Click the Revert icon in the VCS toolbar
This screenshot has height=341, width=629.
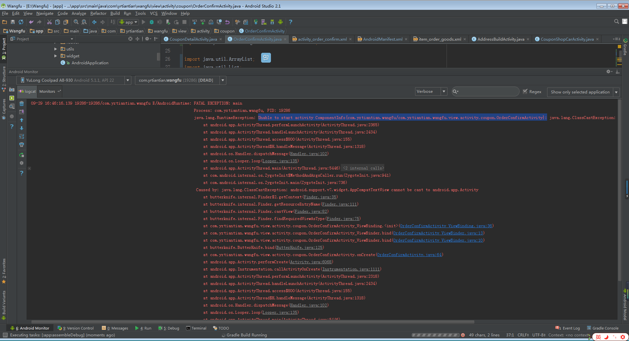(x=227, y=22)
